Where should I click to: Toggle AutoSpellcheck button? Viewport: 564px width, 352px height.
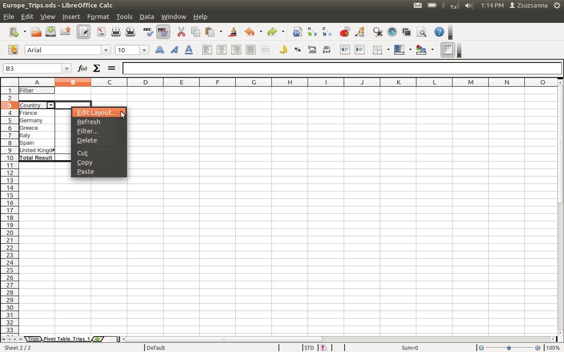tap(163, 32)
